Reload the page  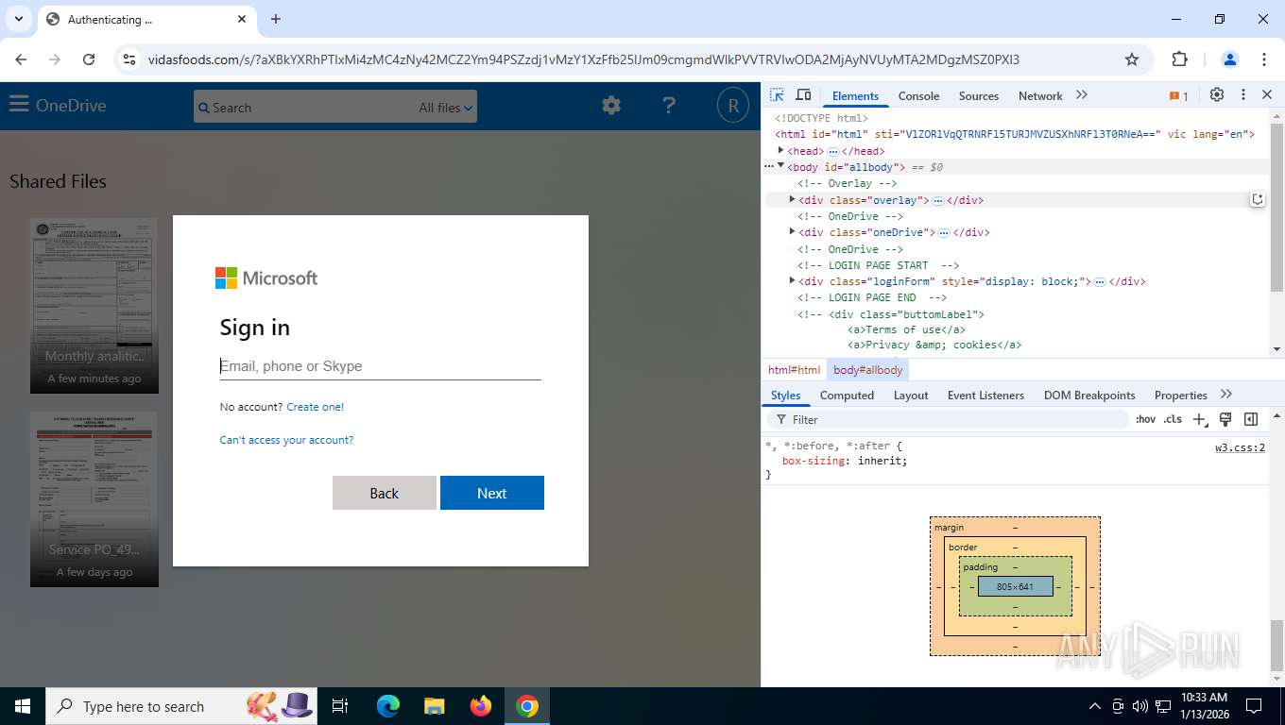[89, 59]
